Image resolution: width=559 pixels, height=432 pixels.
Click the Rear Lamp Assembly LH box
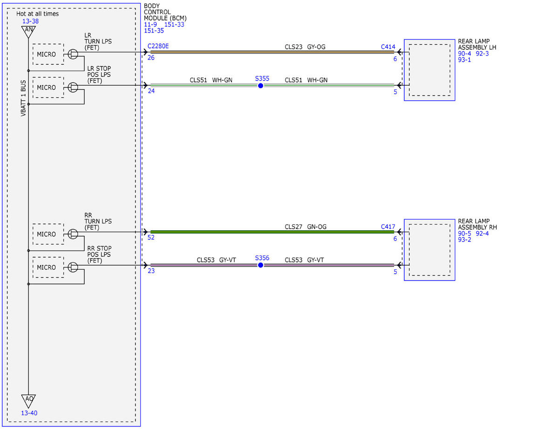[x=429, y=70]
